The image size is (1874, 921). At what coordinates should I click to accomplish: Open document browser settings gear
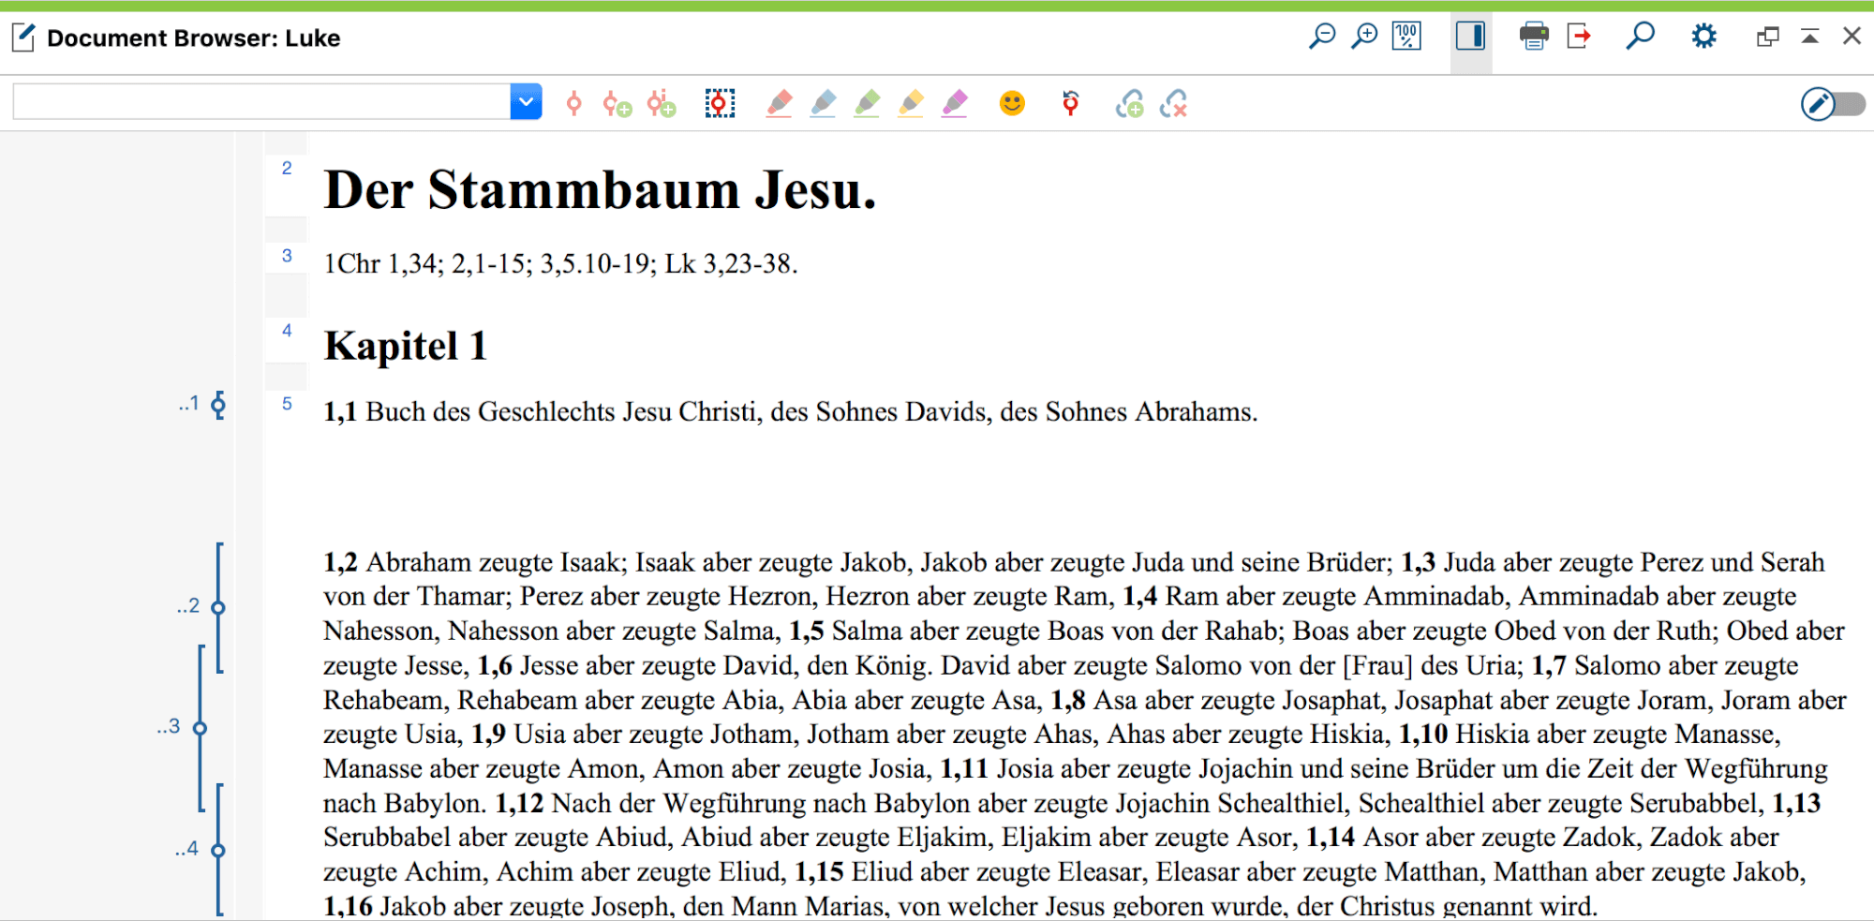1703,37
